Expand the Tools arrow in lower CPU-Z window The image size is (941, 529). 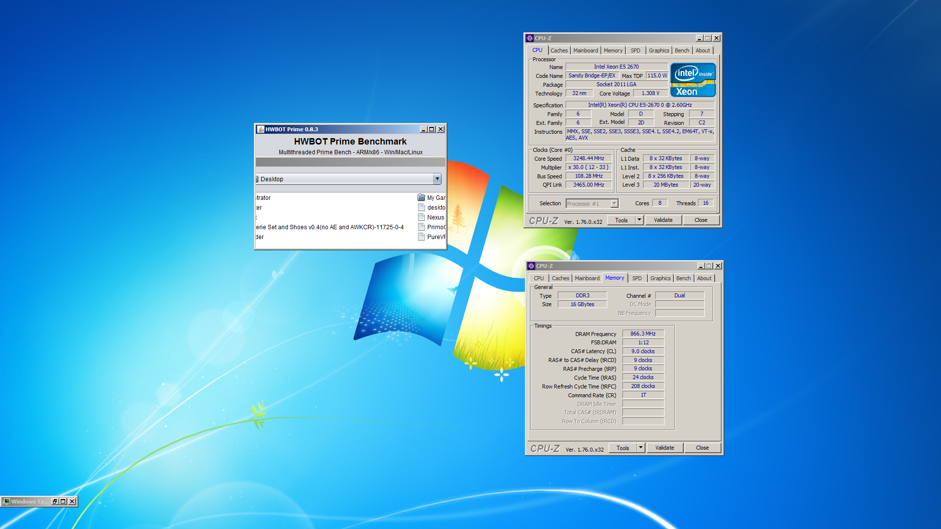click(641, 448)
